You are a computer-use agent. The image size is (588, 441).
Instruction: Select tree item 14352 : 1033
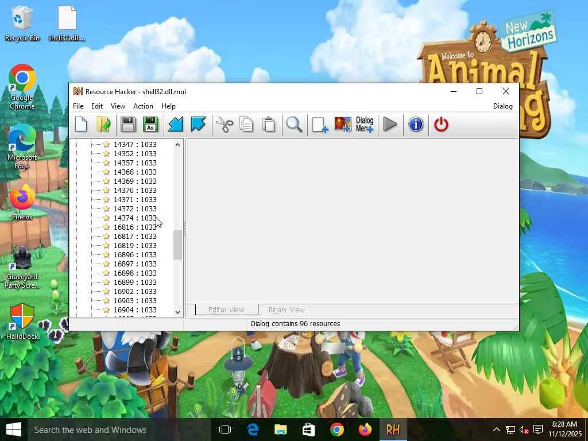pos(135,153)
